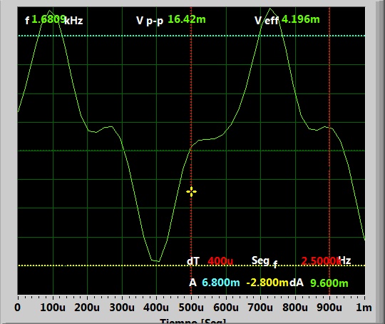Click the 2.5000kHz cursor frequency value
385x324 pixels.
[x=326, y=260]
